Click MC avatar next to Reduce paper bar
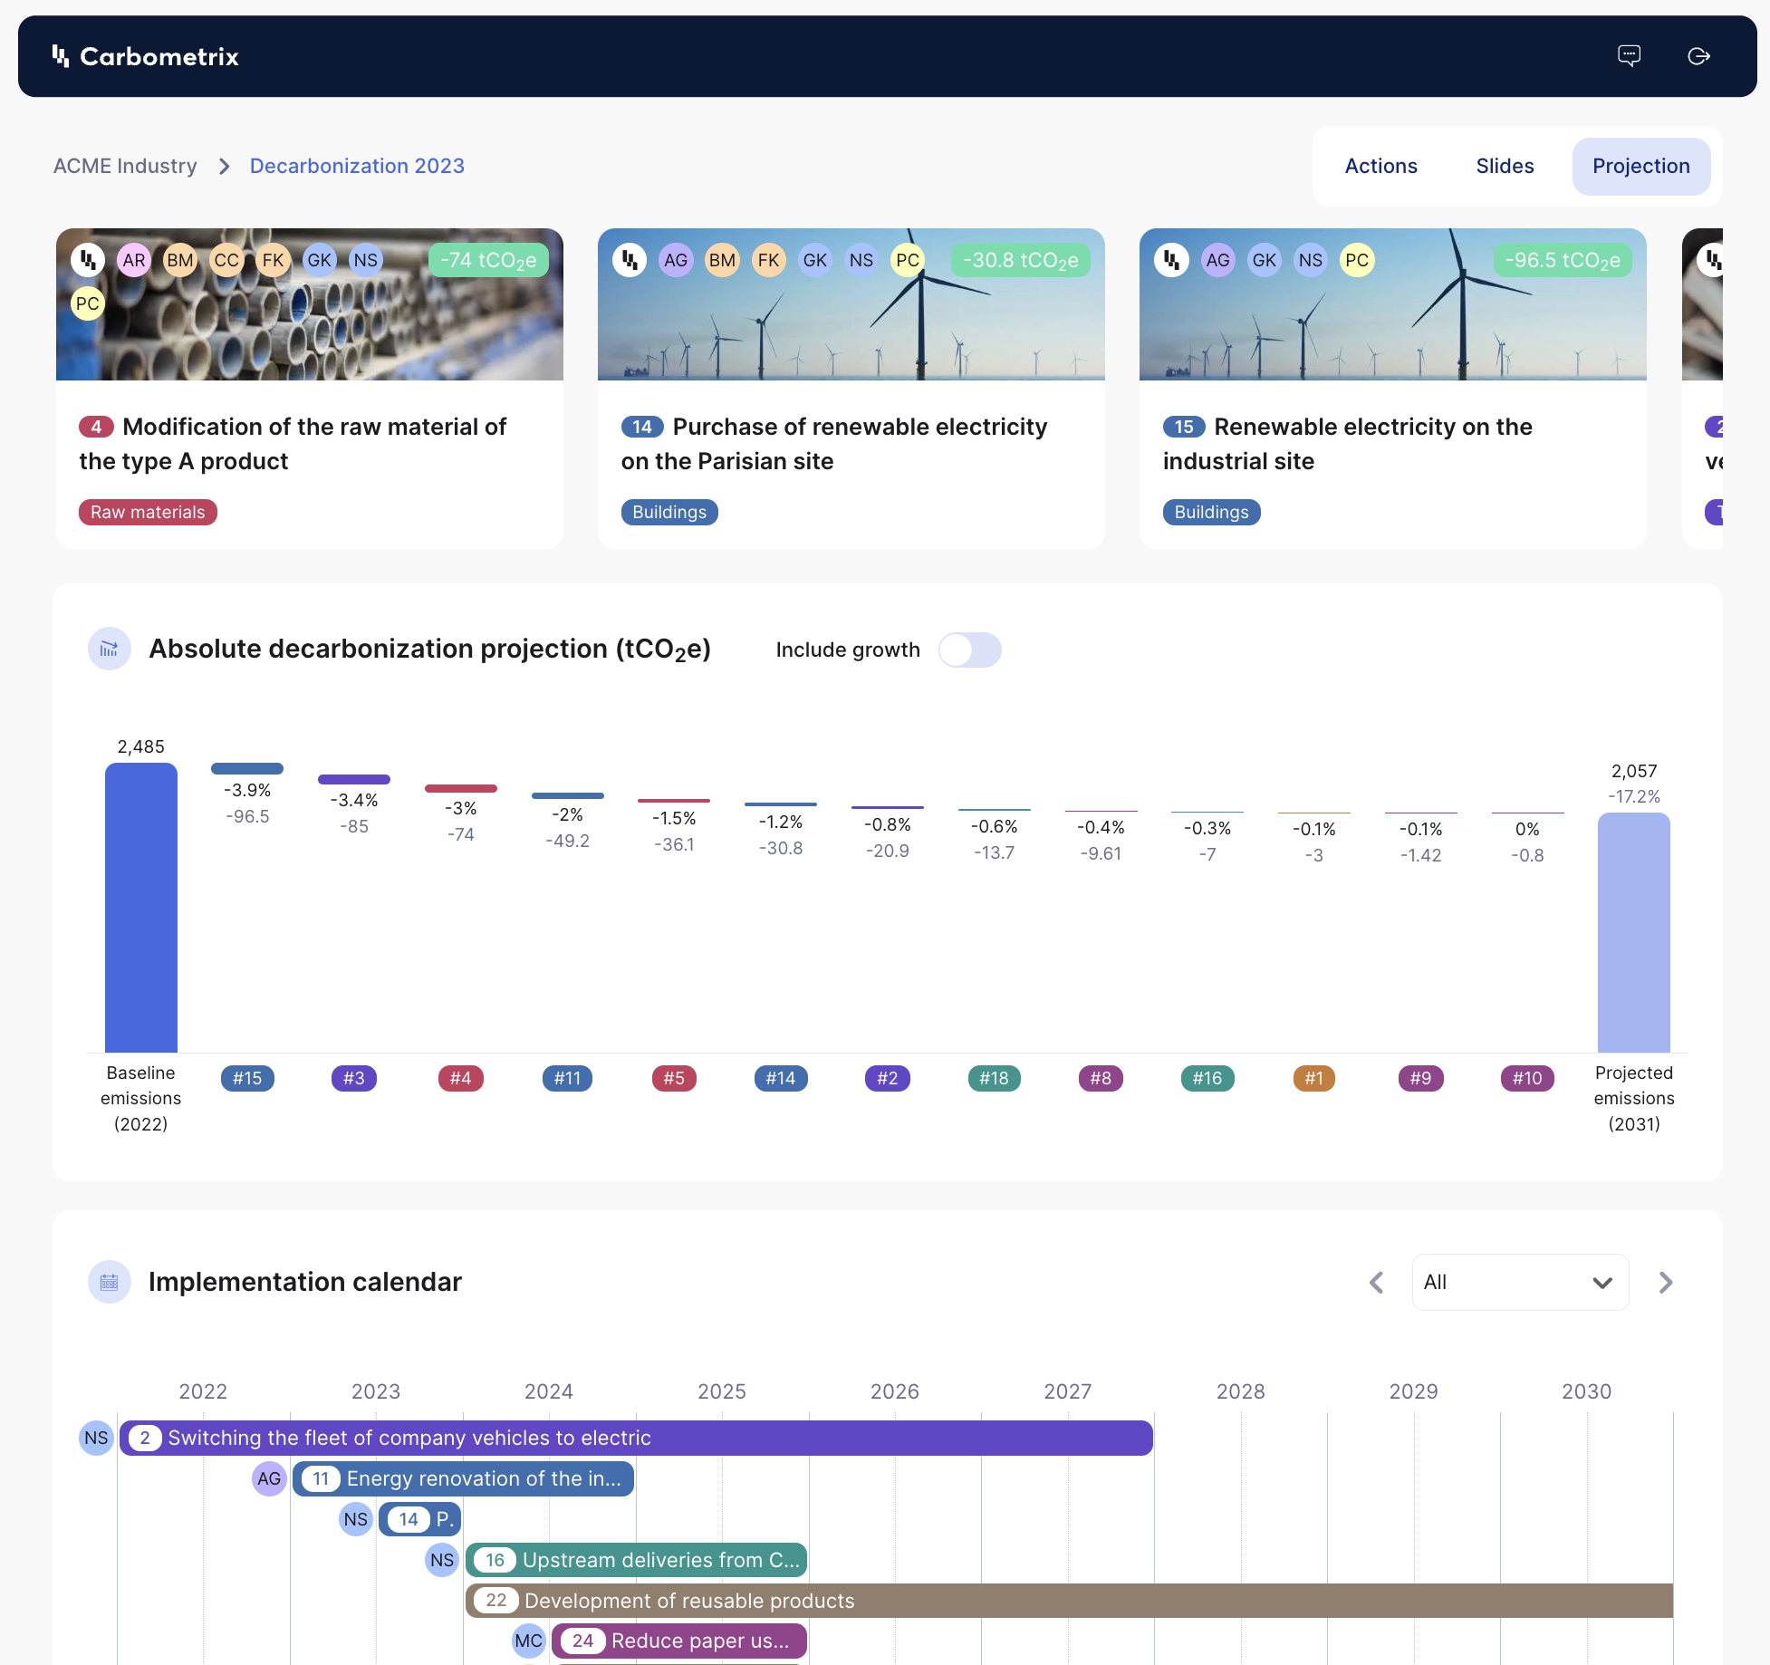1770x1665 pixels. pos(529,1641)
